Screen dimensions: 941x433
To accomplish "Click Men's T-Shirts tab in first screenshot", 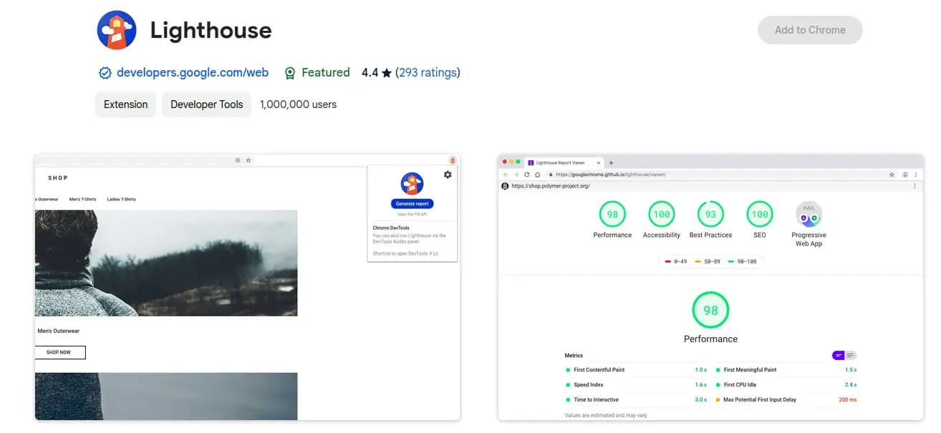I will pyautogui.click(x=83, y=199).
